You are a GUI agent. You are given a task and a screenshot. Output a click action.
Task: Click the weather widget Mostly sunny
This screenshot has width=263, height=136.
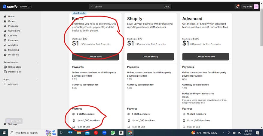[x=204, y=133]
